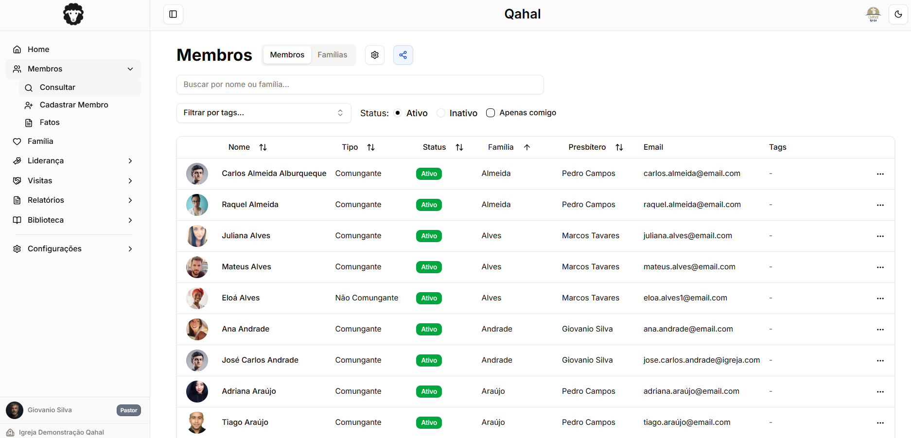
Task: Click the Fatos document icon
Action: [29, 122]
